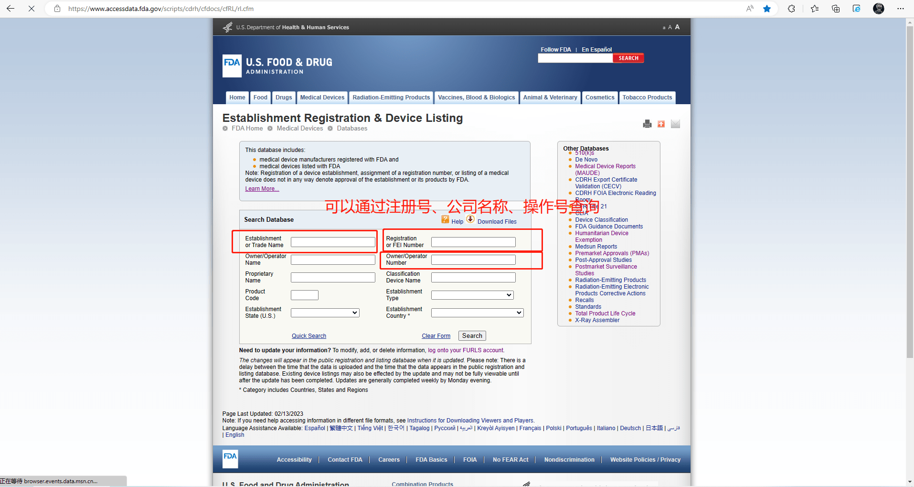
Task: Click the Quick Search link
Action: click(x=309, y=336)
